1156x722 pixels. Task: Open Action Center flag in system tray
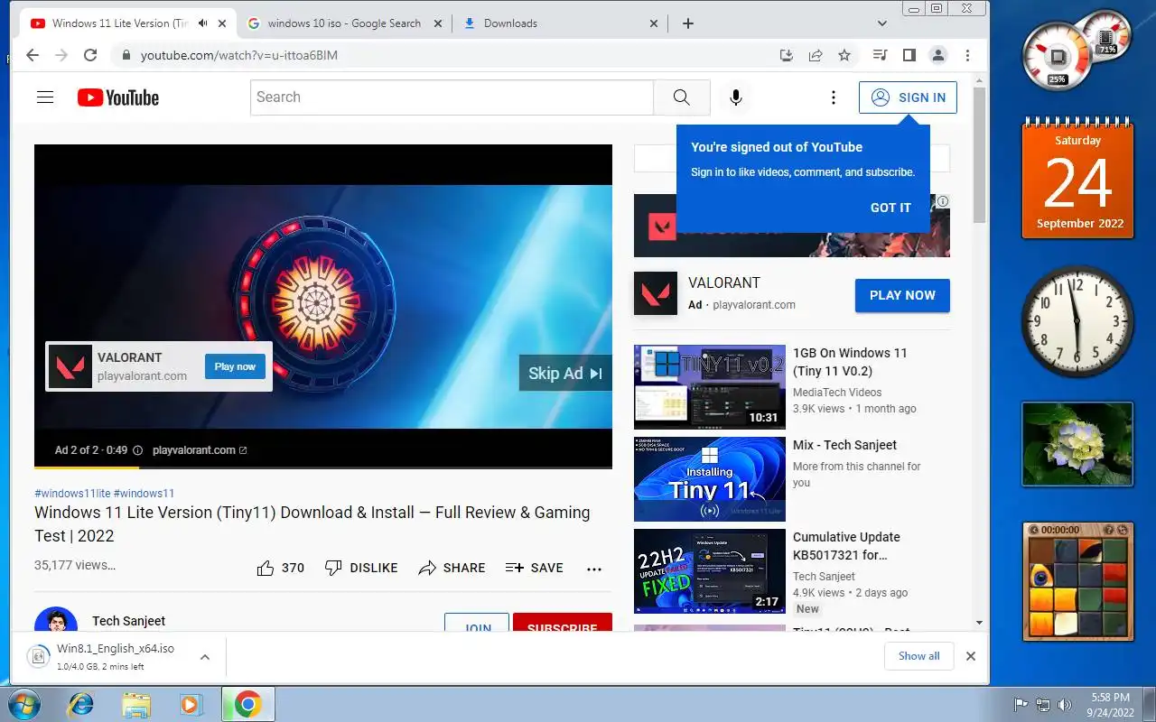1021,704
